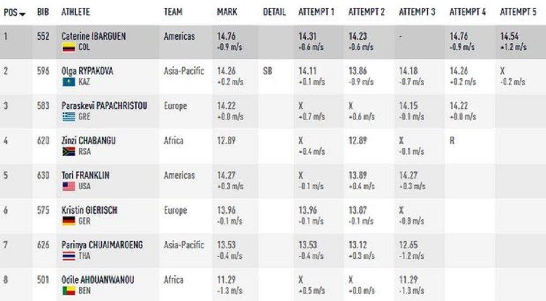
Task: Sort by POS column arrow
Action: click(22, 13)
